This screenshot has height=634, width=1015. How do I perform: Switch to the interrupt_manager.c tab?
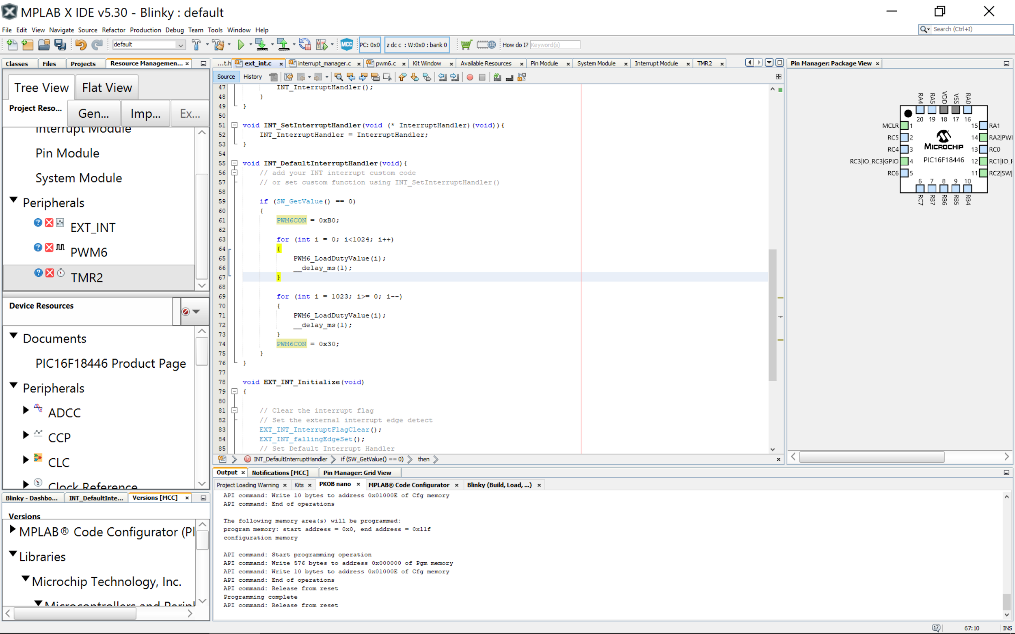pyautogui.click(x=324, y=63)
